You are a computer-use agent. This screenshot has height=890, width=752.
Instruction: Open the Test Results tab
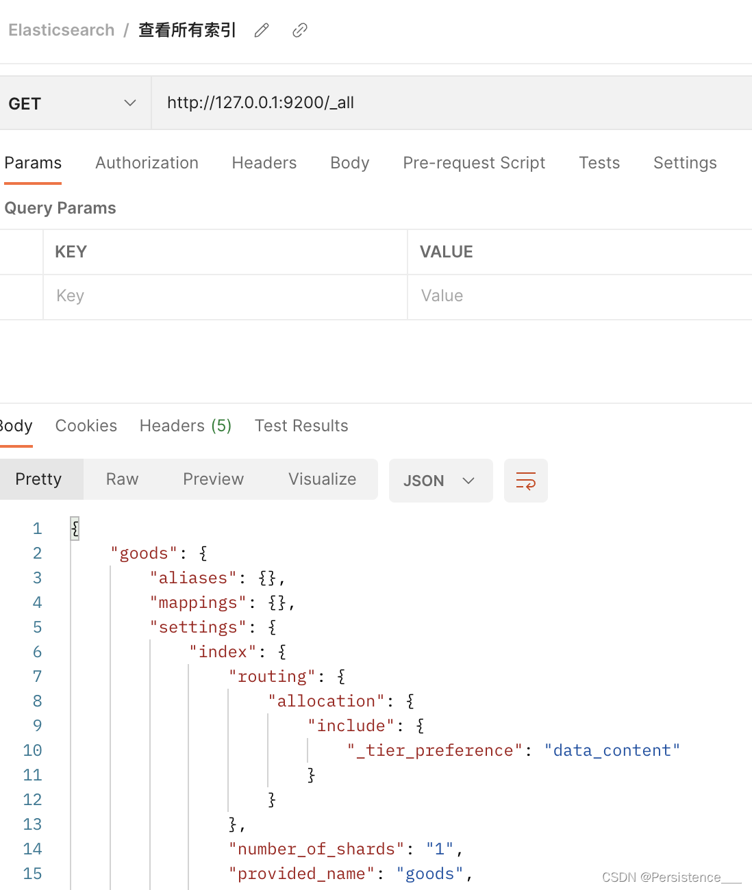pos(301,426)
